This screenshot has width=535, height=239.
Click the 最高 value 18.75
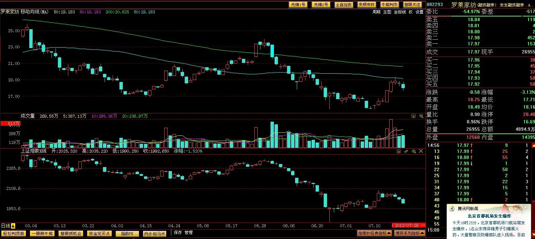(x=474, y=99)
